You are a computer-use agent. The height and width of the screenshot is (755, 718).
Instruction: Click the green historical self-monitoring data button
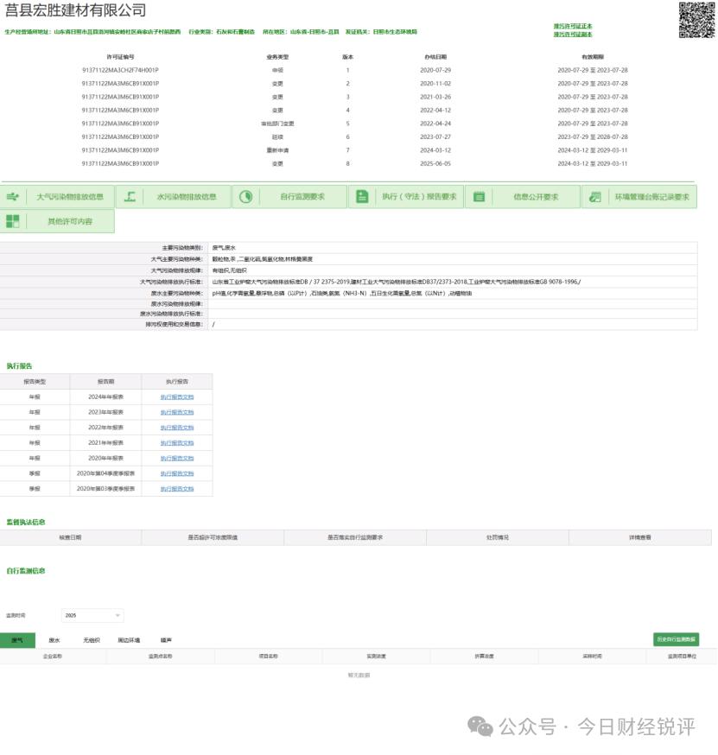pos(677,639)
